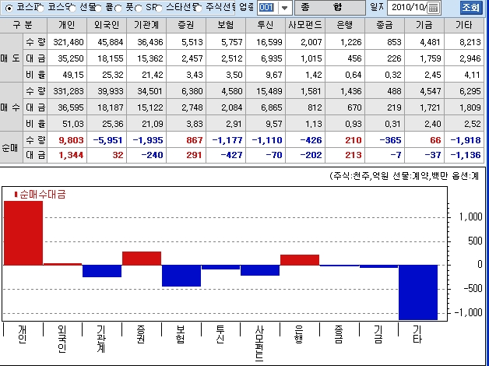
Task: Click the red 은행 bar in chart
Action: [x=300, y=259]
